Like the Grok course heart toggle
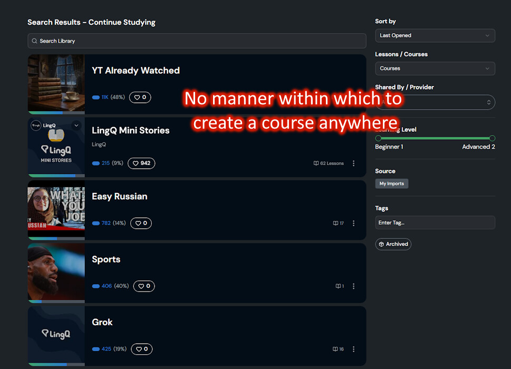The image size is (511, 369). pos(142,349)
